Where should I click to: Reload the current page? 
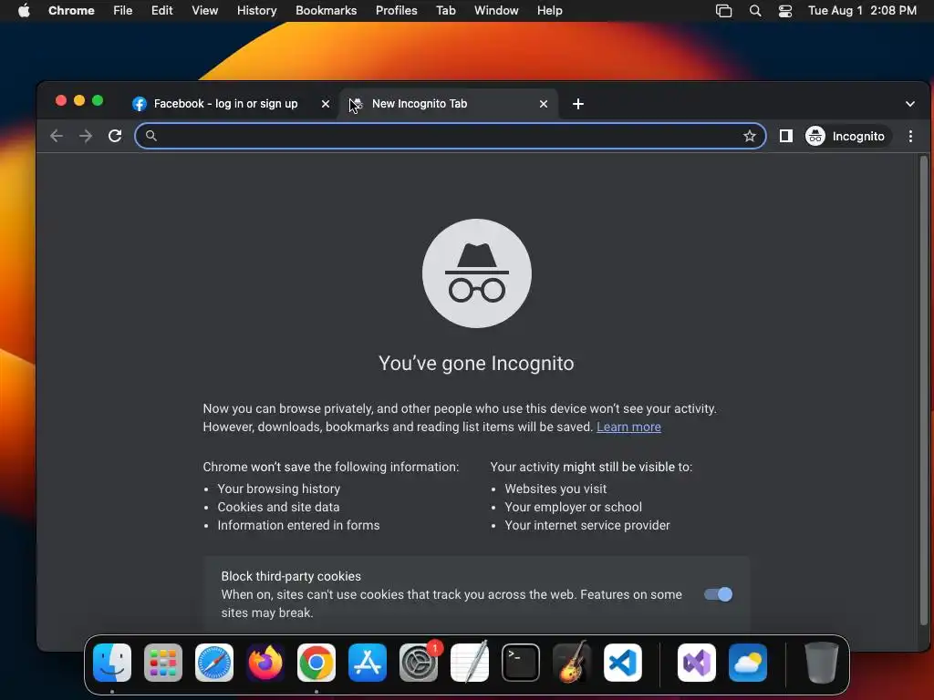pyautogui.click(x=115, y=137)
